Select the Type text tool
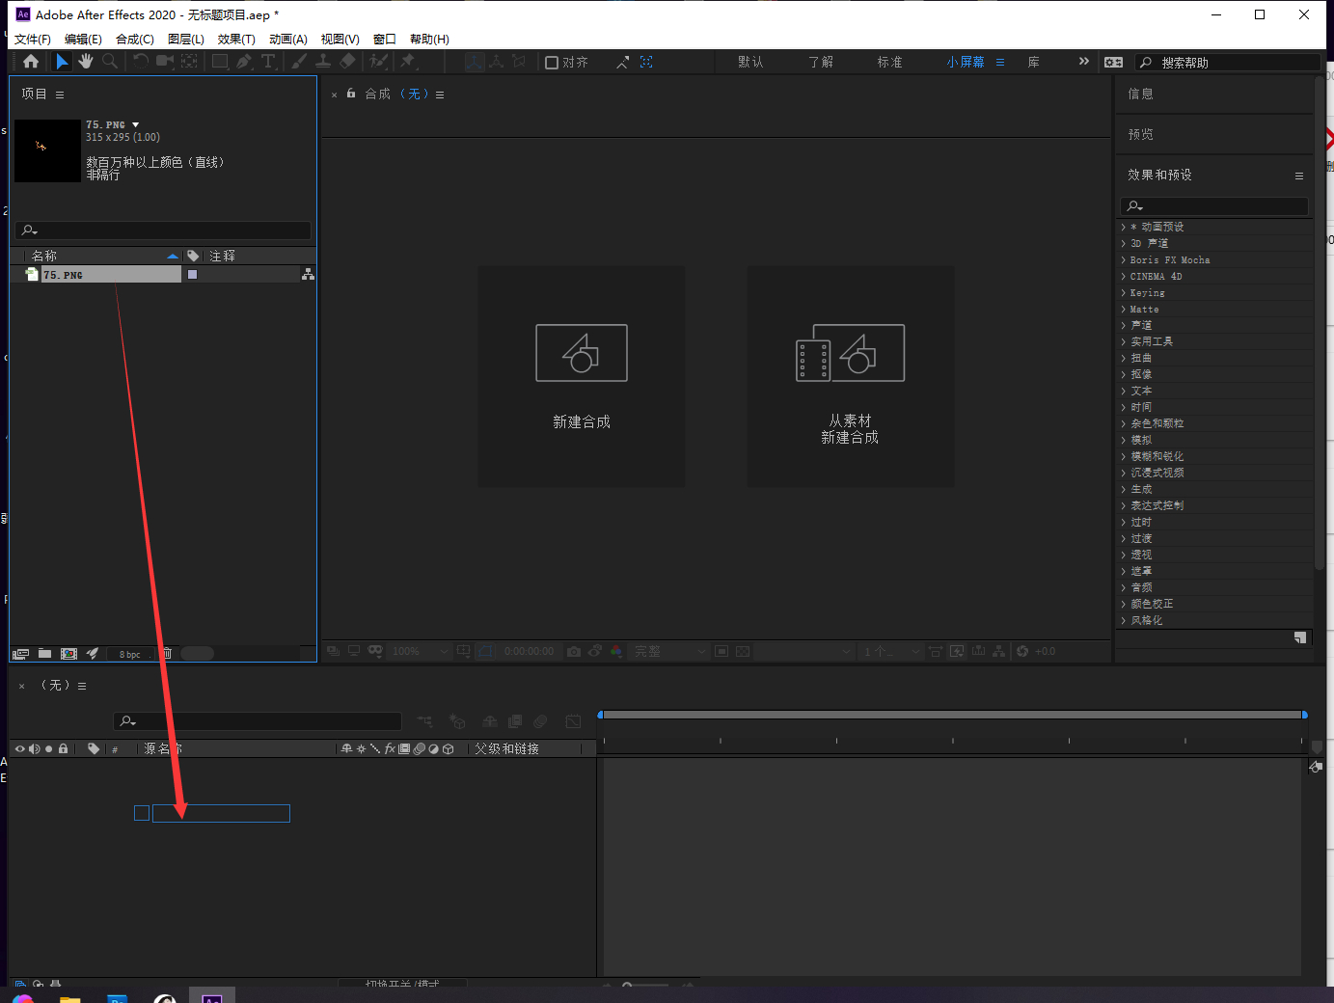Screen dimensions: 1334x1003 [x=268, y=62]
